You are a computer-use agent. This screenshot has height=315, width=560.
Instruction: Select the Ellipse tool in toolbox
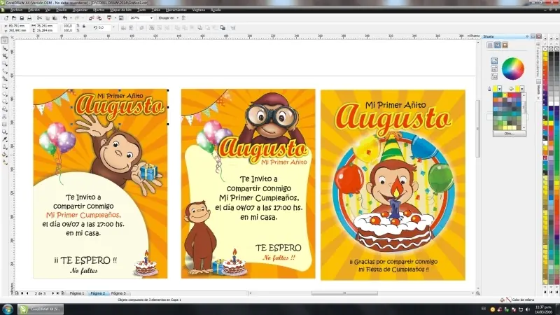coord(5,94)
